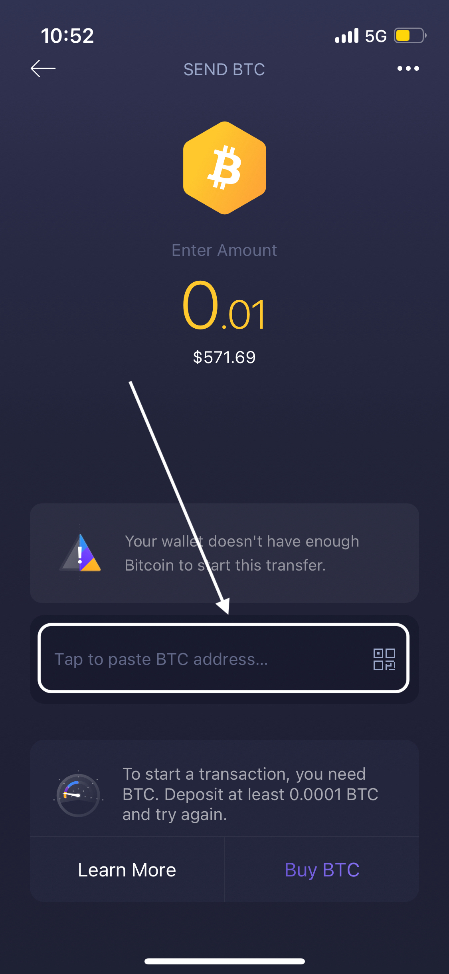Tap the warning triangle icon
The height and width of the screenshot is (974, 449).
click(x=80, y=553)
